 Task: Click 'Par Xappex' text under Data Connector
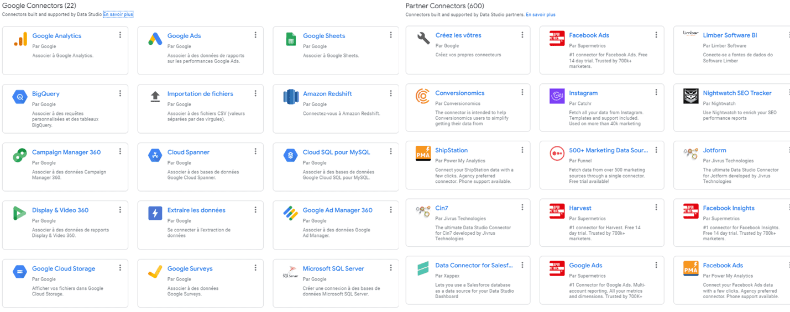tap(447, 276)
